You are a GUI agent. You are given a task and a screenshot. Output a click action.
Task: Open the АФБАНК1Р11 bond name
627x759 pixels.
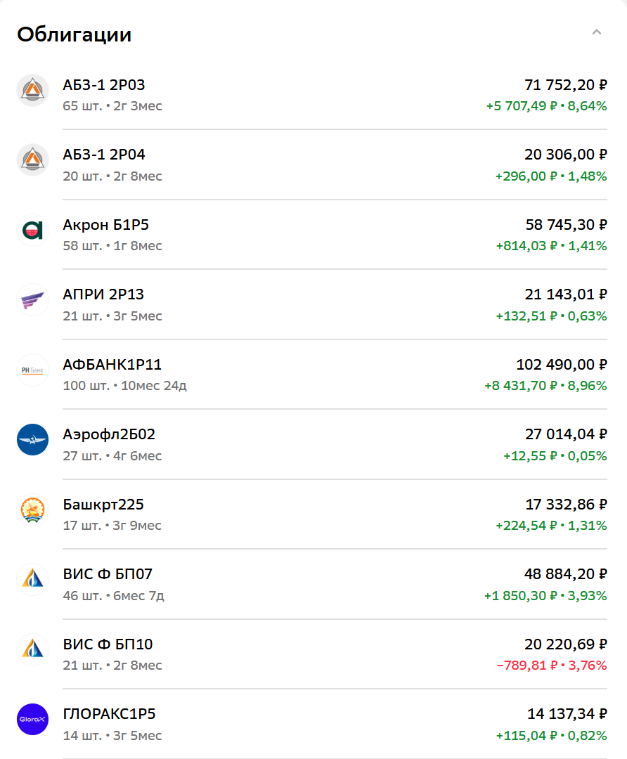click(112, 365)
